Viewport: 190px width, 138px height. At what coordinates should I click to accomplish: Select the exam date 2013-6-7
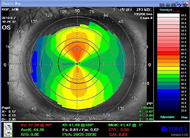9,18
